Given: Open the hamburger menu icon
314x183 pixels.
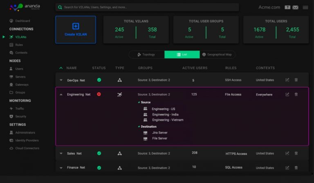Looking at the screenshot, I should (305, 7).
